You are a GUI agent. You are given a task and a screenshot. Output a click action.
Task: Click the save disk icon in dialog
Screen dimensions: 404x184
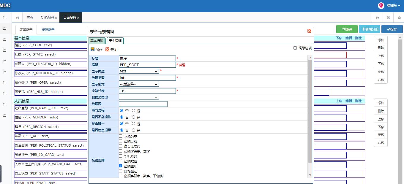click(x=93, y=49)
